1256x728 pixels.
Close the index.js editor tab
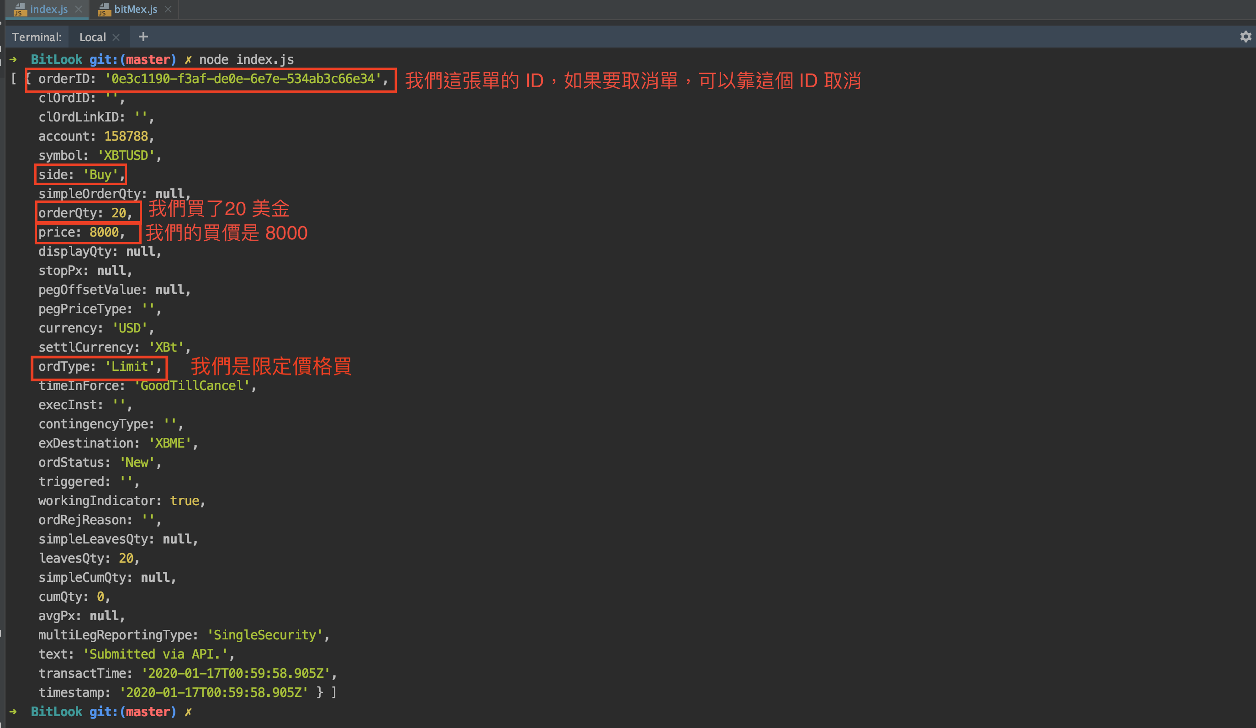pyautogui.click(x=78, y=9)
